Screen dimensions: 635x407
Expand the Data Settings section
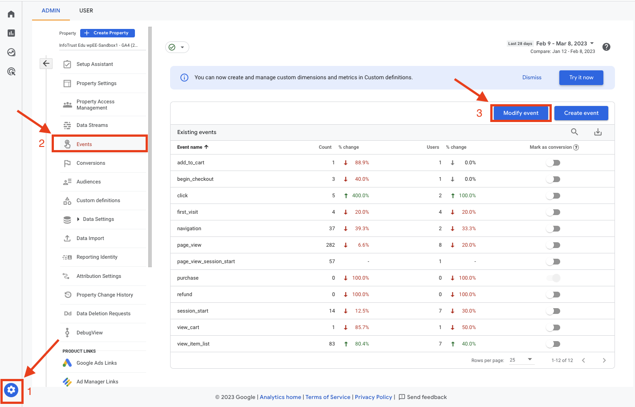[98, 219]
